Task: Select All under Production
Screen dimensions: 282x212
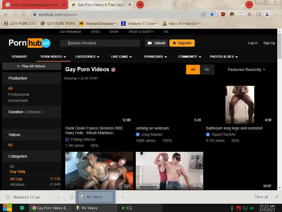Action: [x=10, y=88]
